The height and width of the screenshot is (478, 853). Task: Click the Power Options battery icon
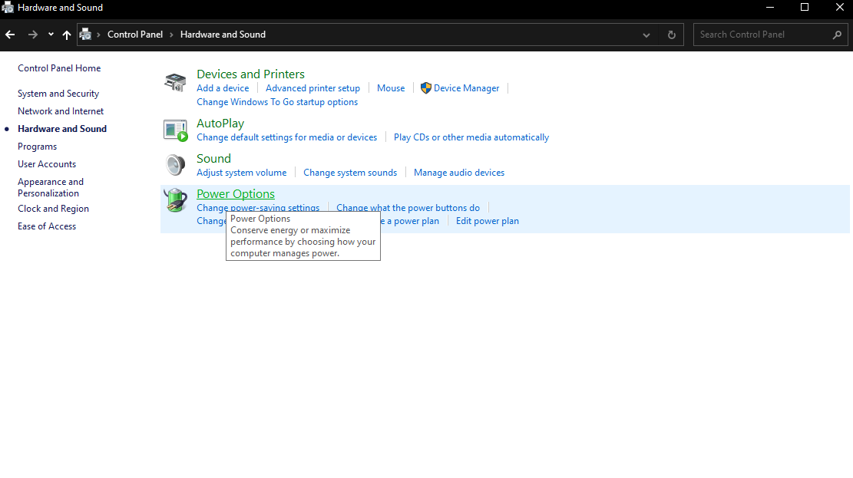coord(175,201)
